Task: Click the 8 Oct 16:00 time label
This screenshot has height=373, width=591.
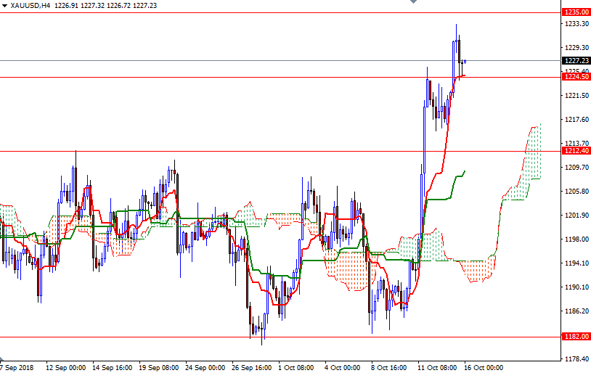Action: [391, 368]
